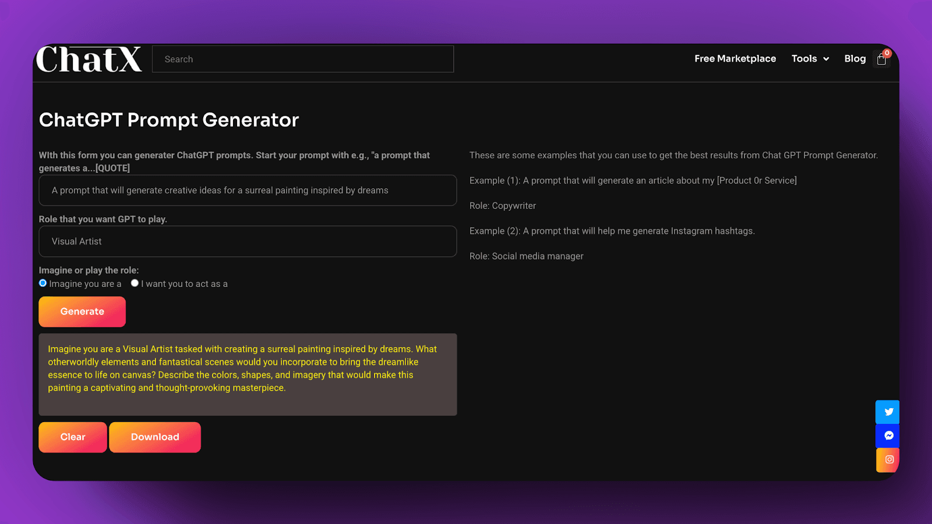Click Example (2) Instagram hashtags text
Viewport: 932px width, 524px height.
click(x=612, y=231)
